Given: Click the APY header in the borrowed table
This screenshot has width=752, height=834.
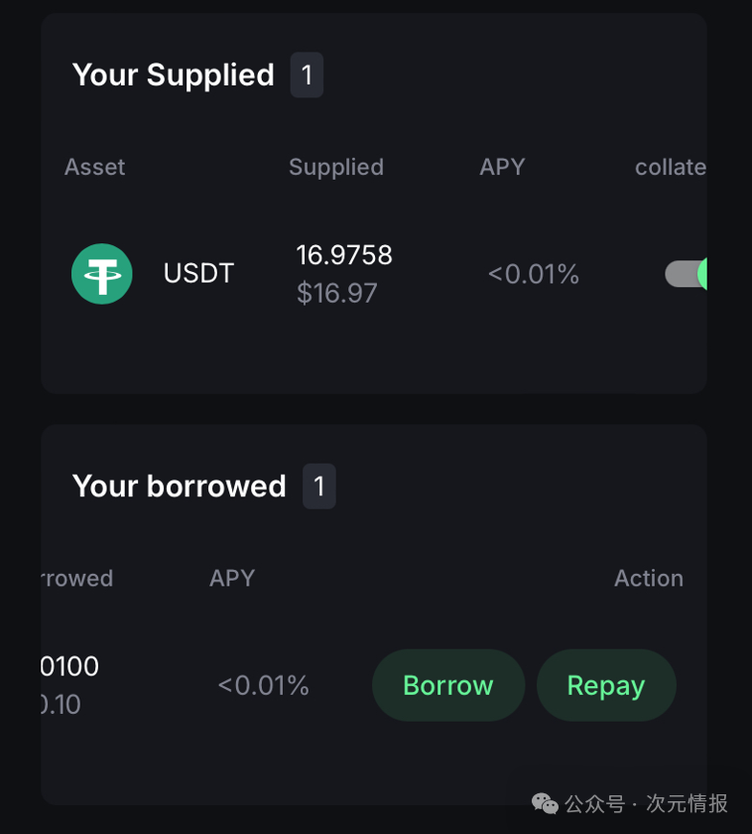Looking at the screenshot, I should pos(232,578).
